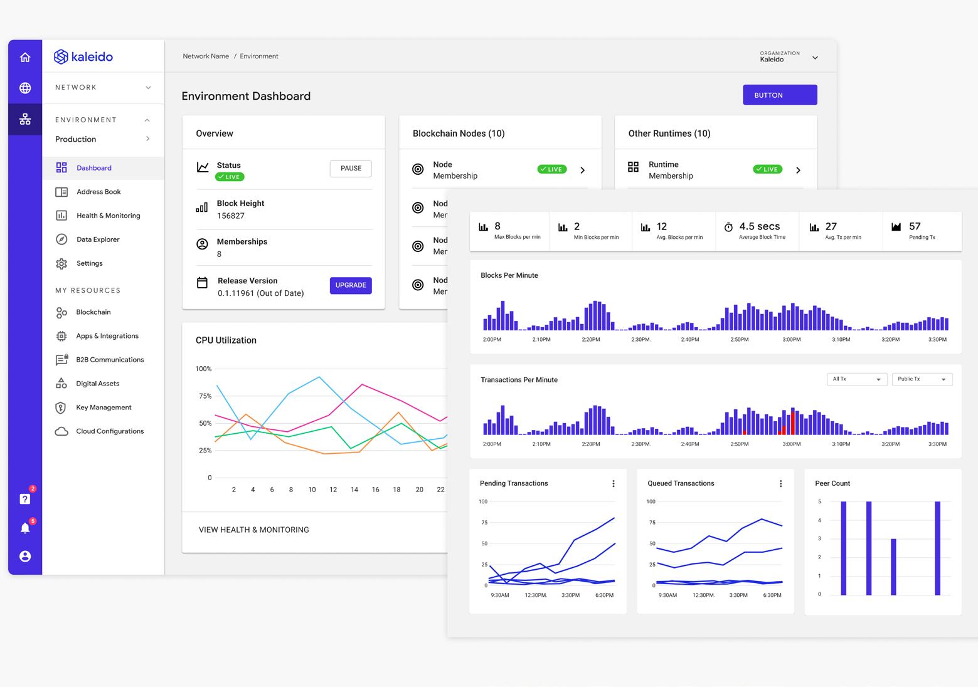
Task: Open the All Tx dropdown
Action: (x=857, y=379)
